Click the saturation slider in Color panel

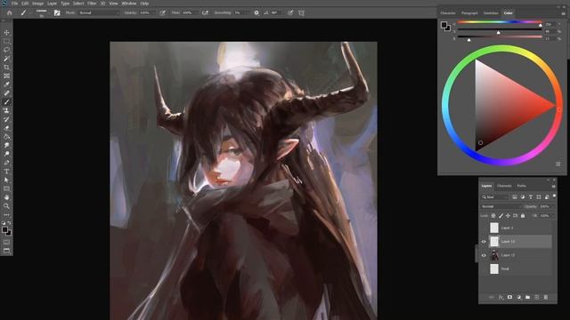[500, 30]
